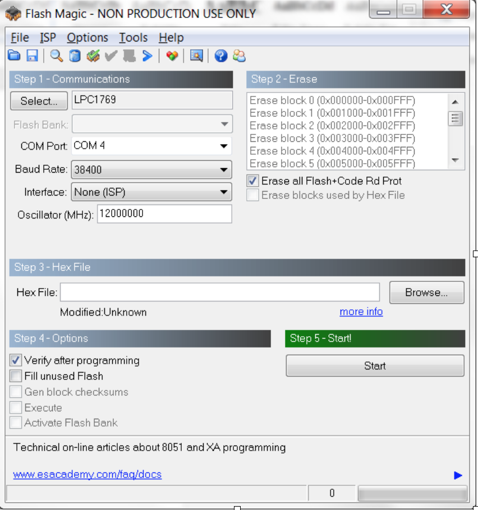Toggle Erase blocks used by Hex File
Image resolution: width=478 pixels, height=510 pixels.
(252, 195)
